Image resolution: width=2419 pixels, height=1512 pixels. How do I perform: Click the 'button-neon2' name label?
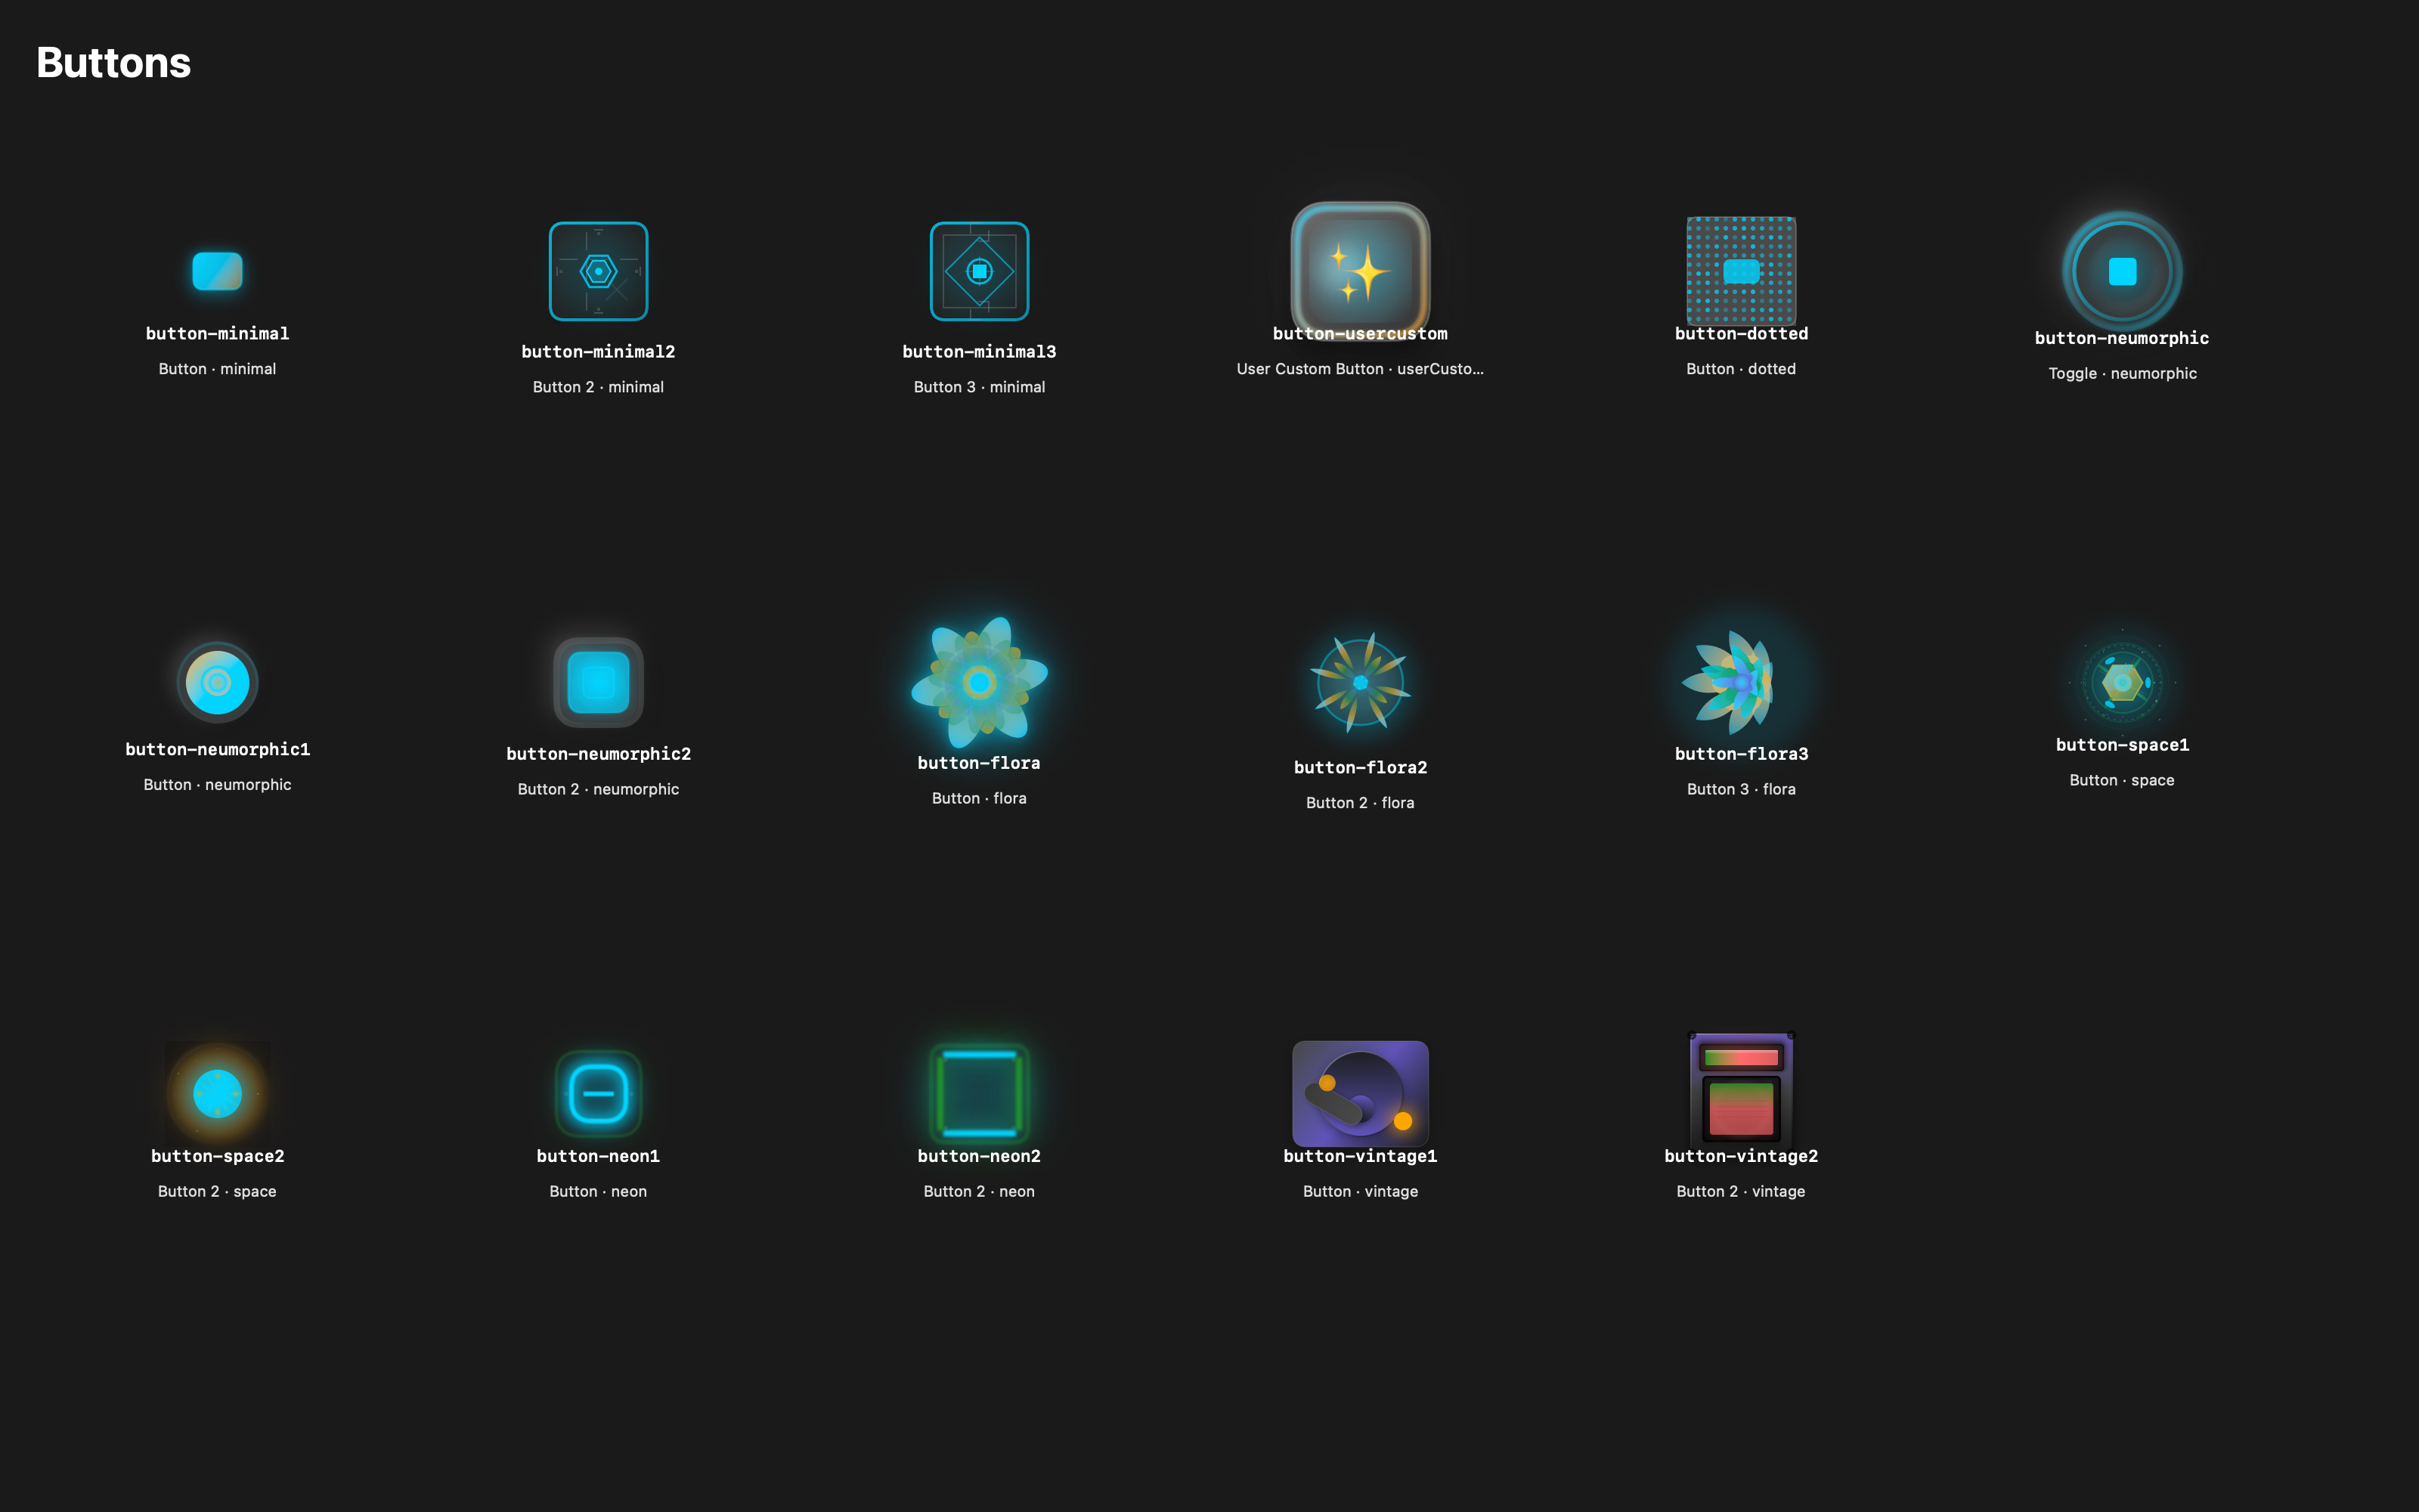point(979,1155)
